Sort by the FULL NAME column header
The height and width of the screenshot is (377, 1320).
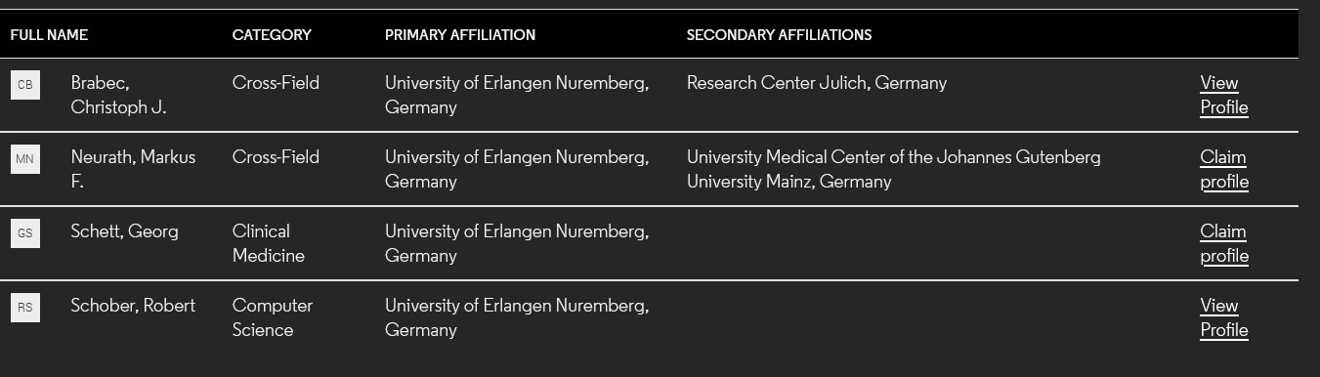coord(49,35)
